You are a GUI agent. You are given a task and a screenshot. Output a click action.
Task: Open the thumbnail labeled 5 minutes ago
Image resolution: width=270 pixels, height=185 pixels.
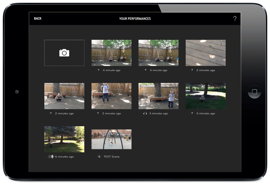click(205, 96)
